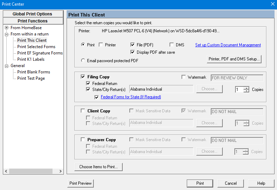Select Print Blank Forms tree item

click(33, 72)
